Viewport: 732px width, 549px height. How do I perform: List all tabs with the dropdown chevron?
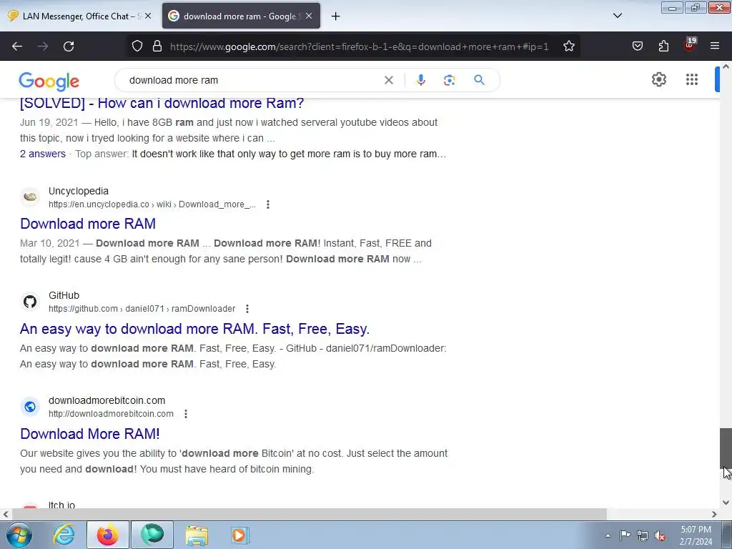(617, 16)
